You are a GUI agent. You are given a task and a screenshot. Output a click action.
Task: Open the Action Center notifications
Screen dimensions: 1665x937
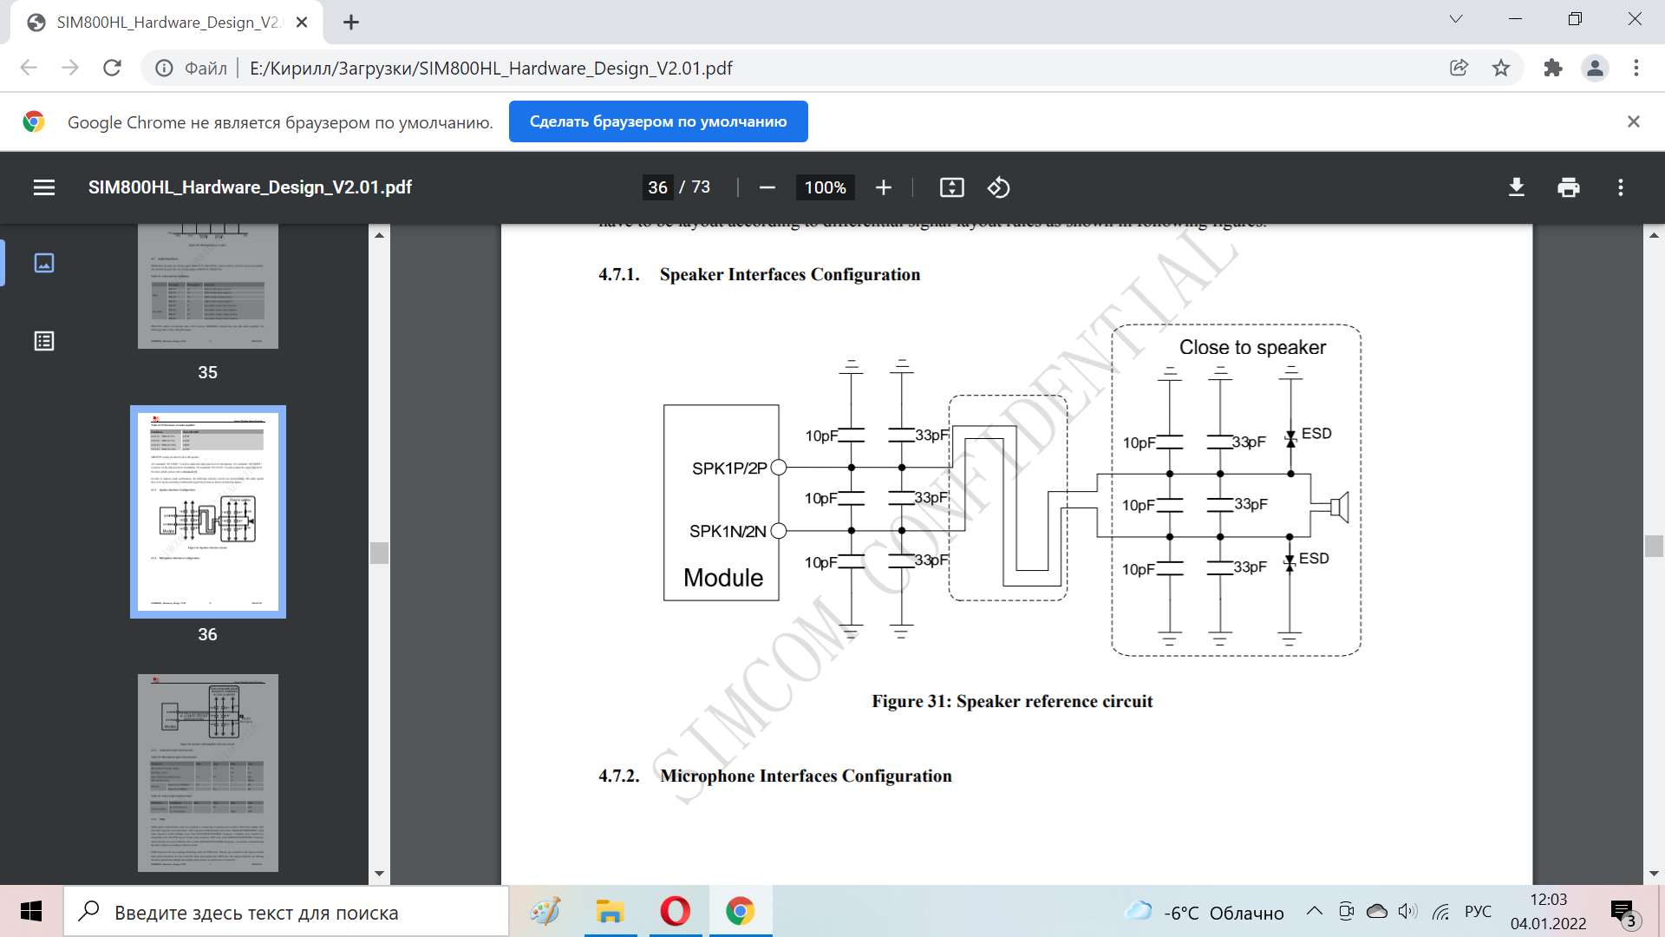click(1624, 913)
